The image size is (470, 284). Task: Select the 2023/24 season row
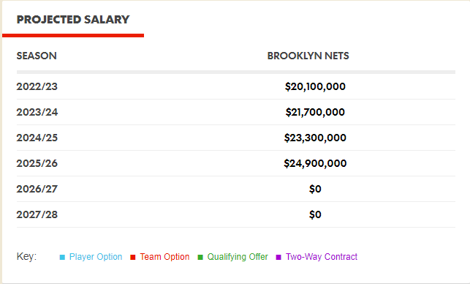pyautogui.click(x=236, y=112)
